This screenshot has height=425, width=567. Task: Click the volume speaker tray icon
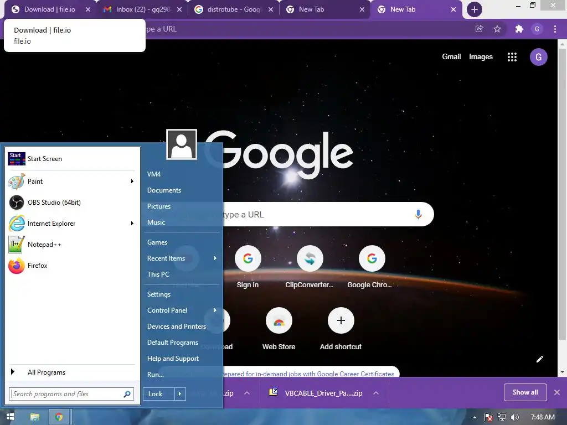pyautogui.click(x=515, y=417)
